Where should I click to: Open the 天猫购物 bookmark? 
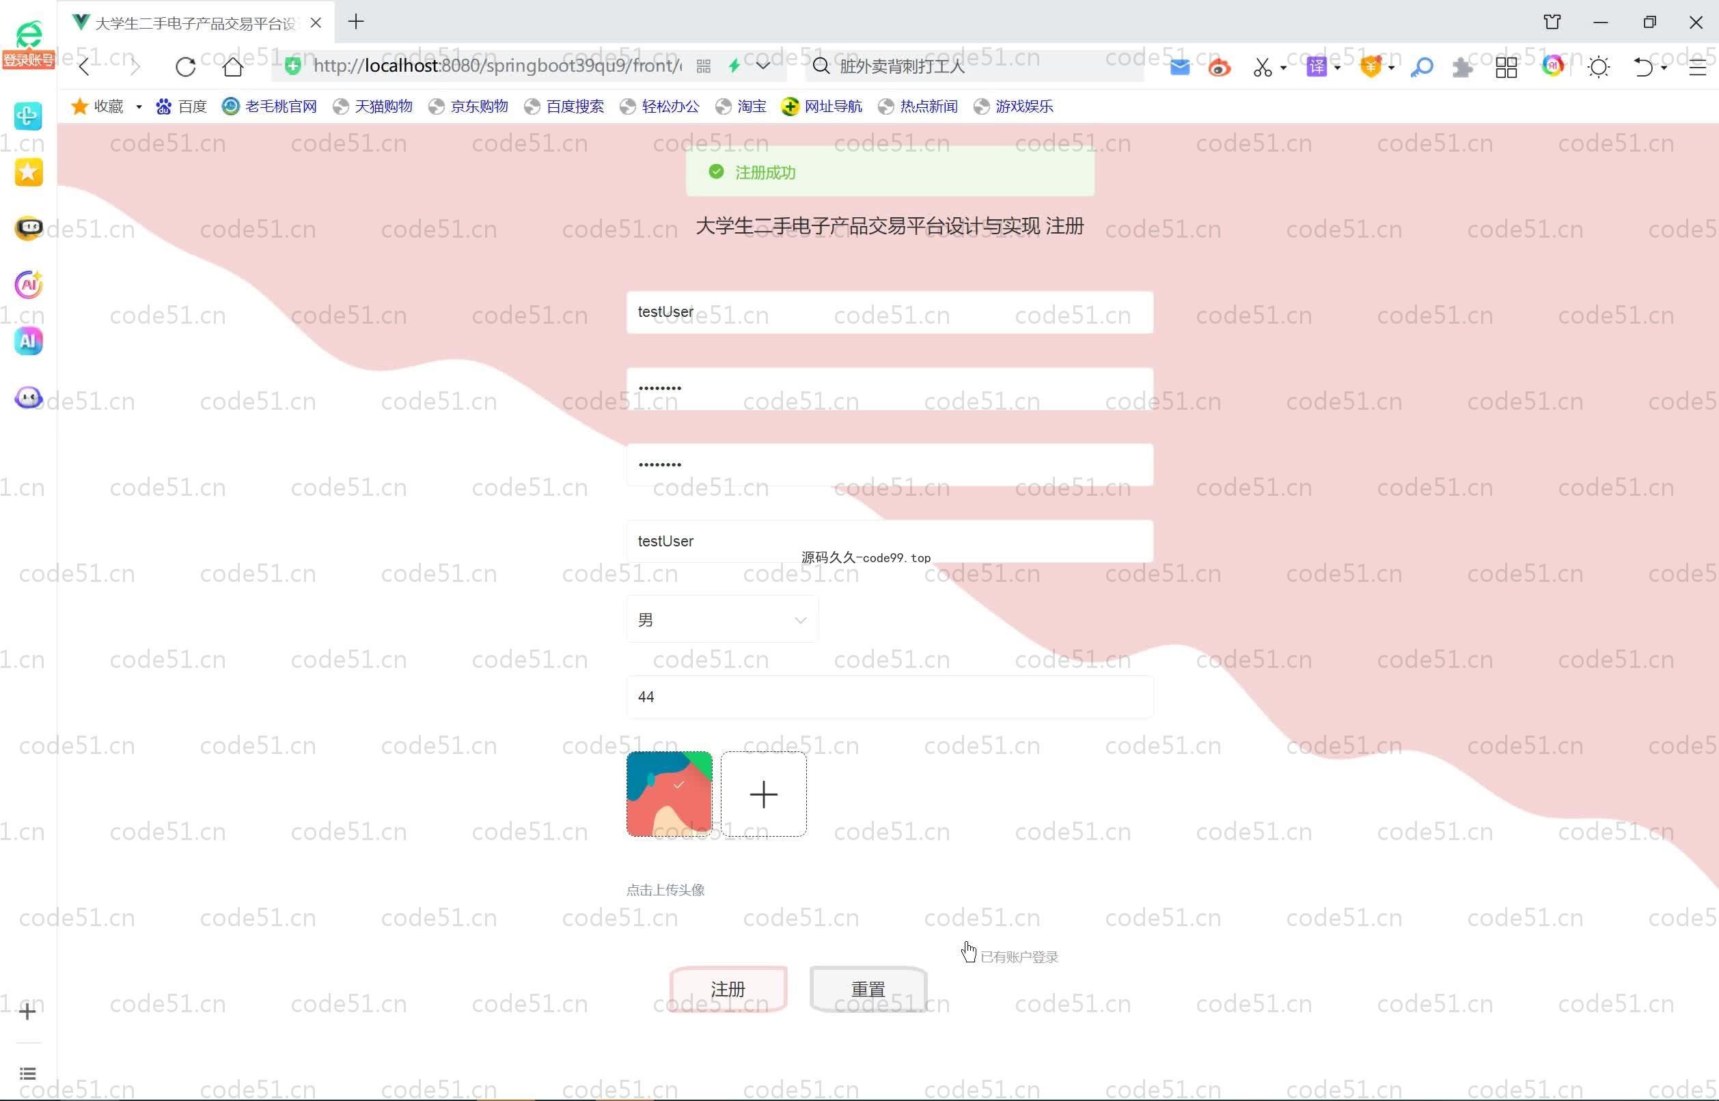[x=373, y=107]
